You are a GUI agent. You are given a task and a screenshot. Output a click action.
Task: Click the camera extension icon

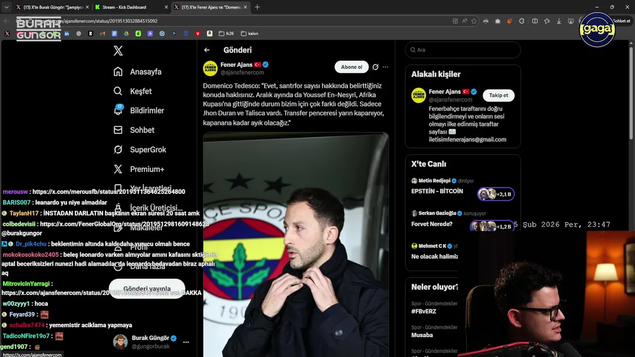(498, 21)
